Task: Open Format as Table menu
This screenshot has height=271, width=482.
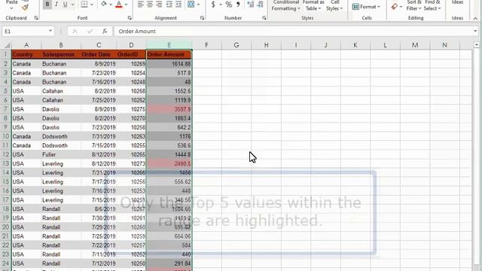Action: click(313, 5)
